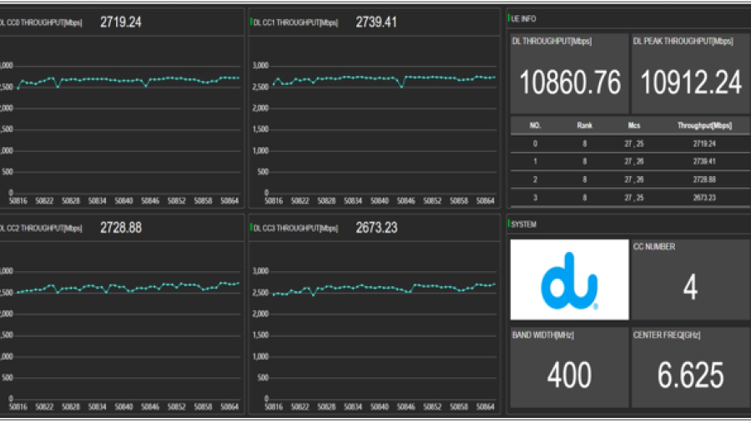Click the Mcs column header
The height and width of the screenshot is (423, 751).
click(x=634, y=126)
